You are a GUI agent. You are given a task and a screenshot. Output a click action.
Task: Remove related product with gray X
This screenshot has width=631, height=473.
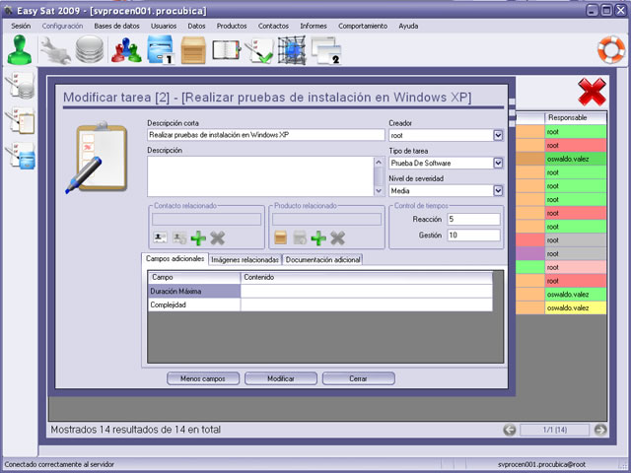point(337,238)
